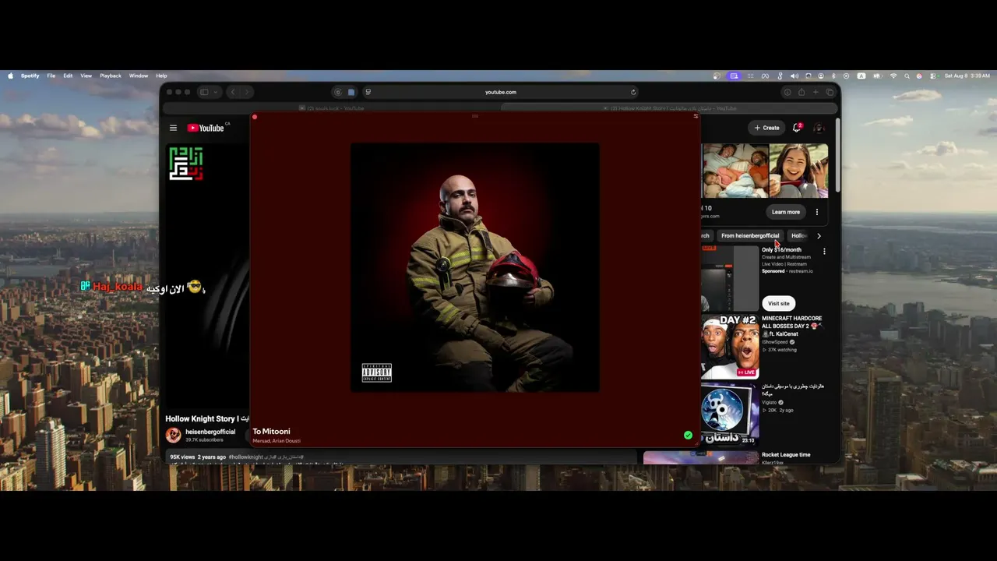The width and height of the screenshot is (997, 561).
Task: Click the keyboard input source A icon
Action: (861, 76)
